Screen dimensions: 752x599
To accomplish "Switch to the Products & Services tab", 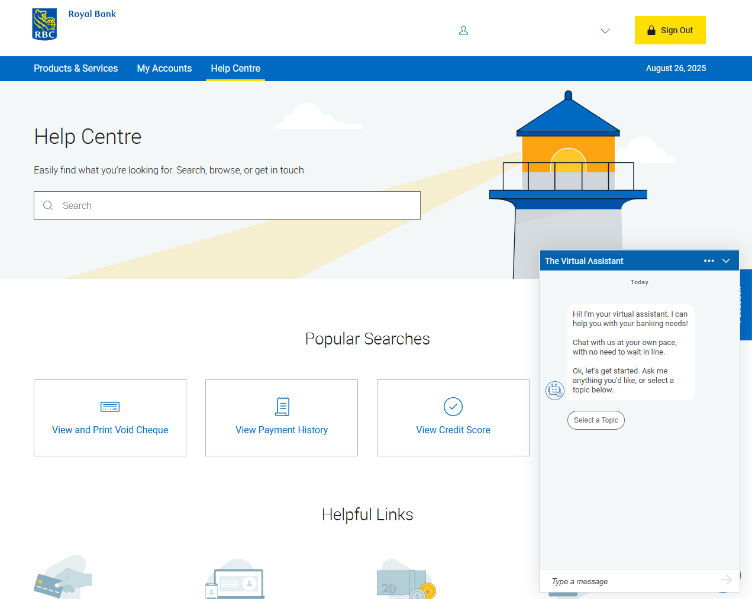I will click(76, 68).
